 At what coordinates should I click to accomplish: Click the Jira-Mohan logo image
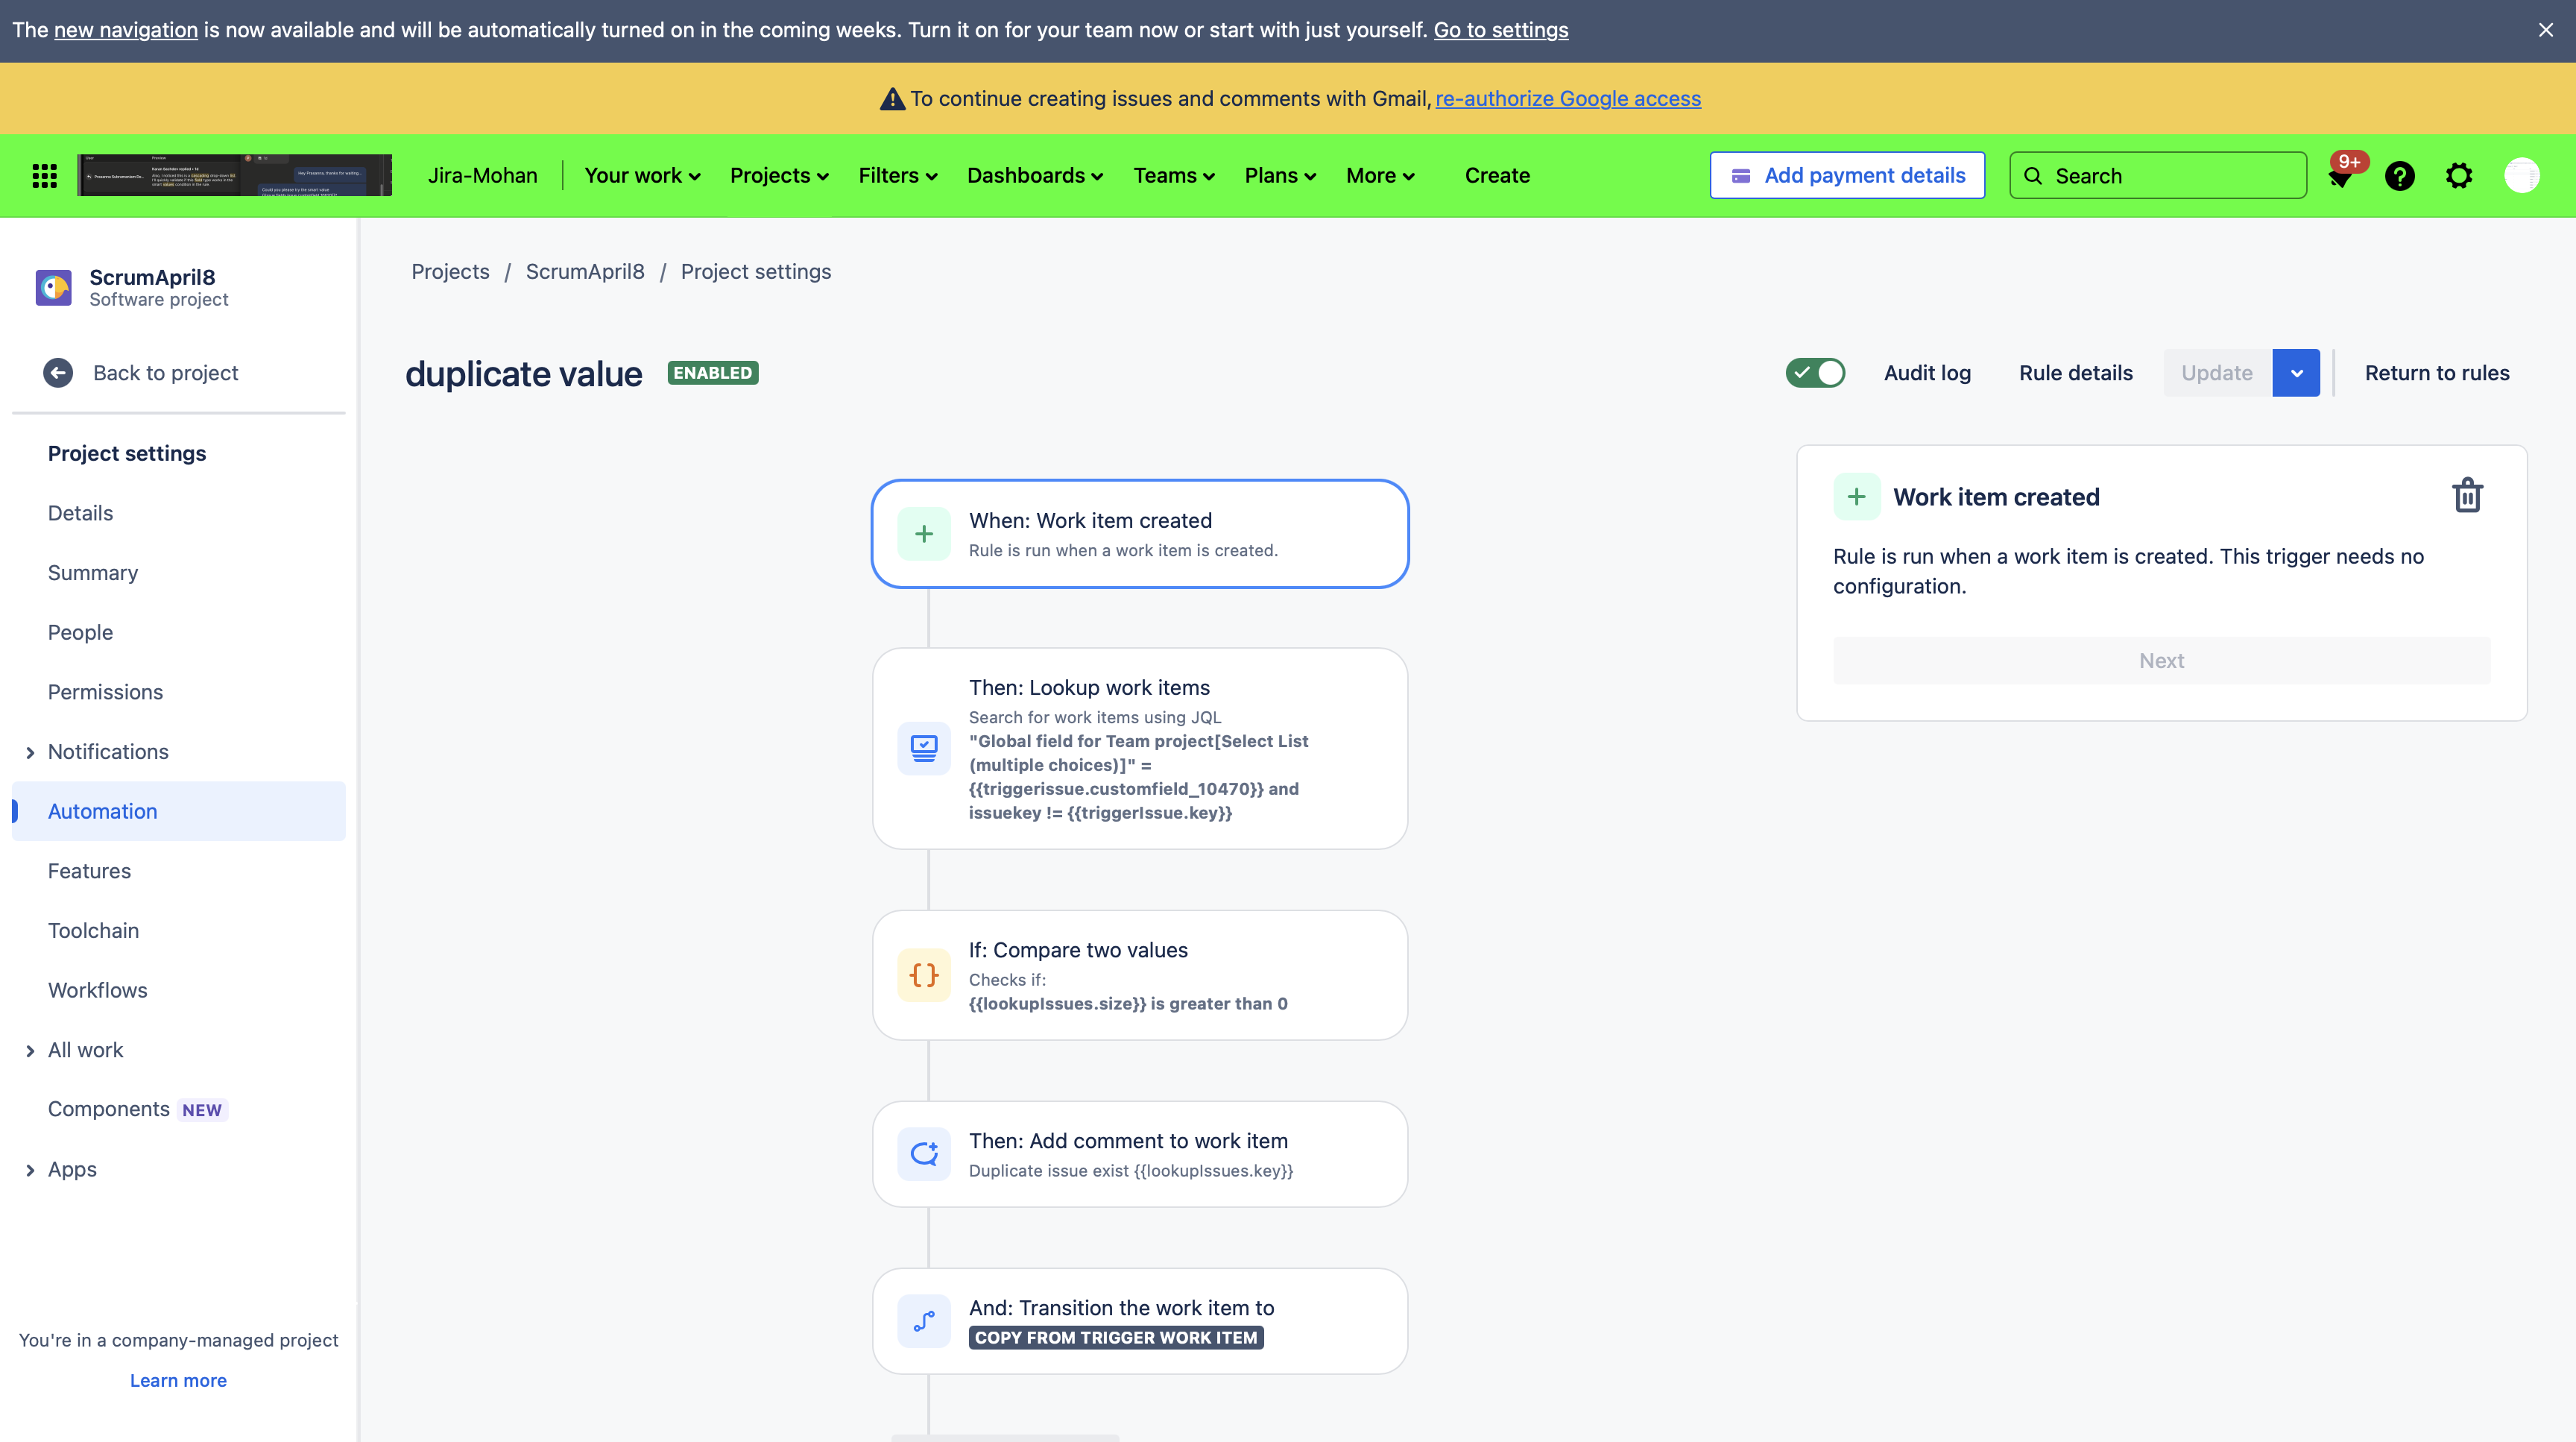click(235, 175)
